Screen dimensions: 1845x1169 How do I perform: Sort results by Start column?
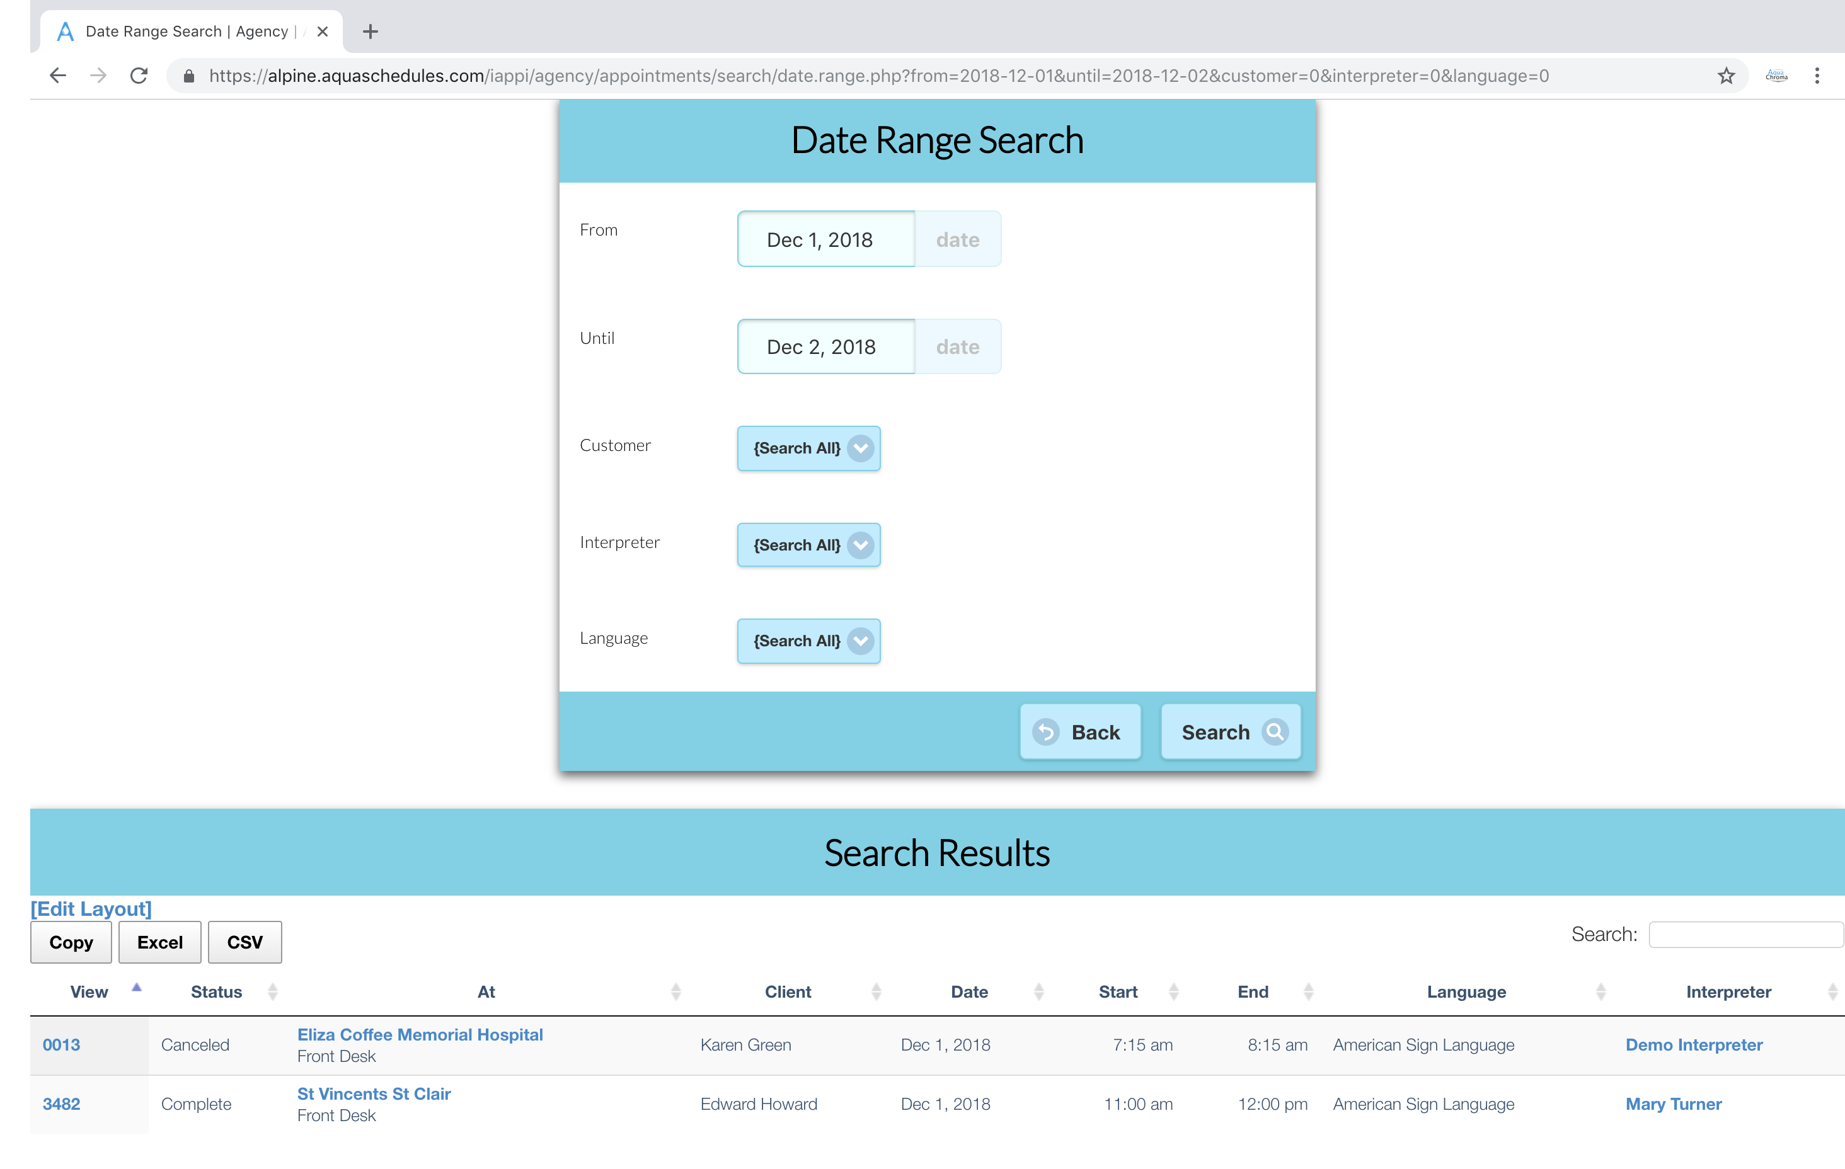coord(1118,991)
